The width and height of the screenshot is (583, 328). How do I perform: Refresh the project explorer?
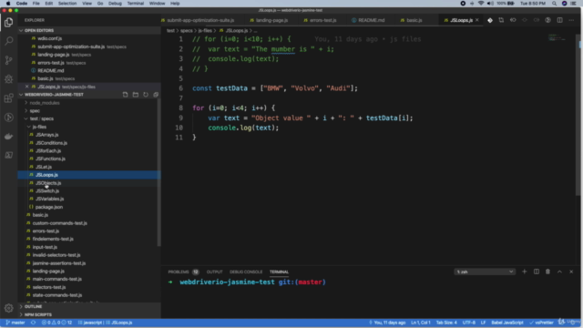pyautogui.click(x=146, y=95)
